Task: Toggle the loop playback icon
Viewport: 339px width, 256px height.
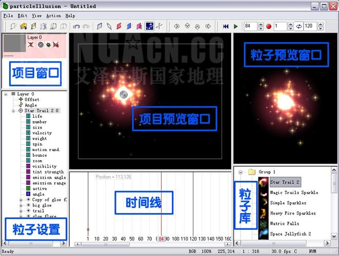Action: (x=299, y=26)
